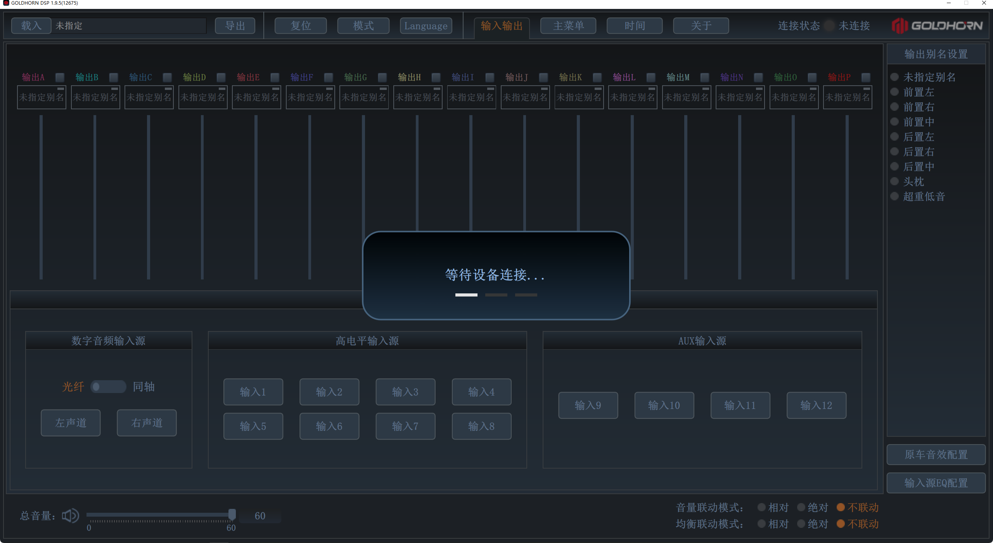Open alias dropdown under 输出F
Image resolution: width=993 pixels, height=543 pixels.
point(310,97)
